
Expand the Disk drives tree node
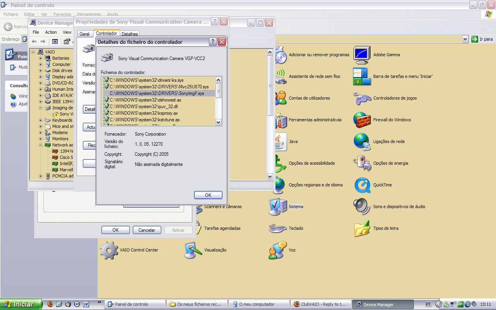pyautogui.click(x=40, y=71)
